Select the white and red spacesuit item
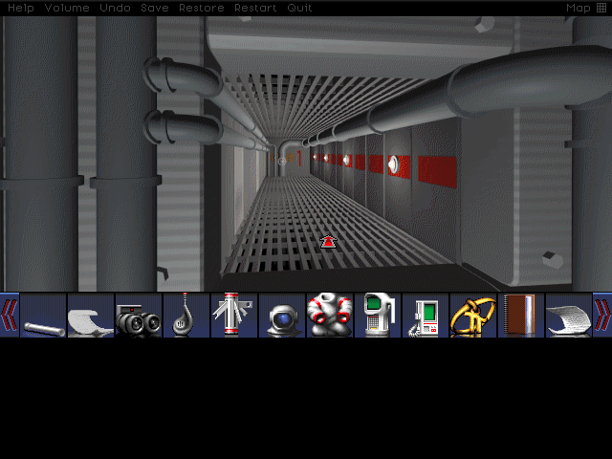 click(x=330, y=316)
